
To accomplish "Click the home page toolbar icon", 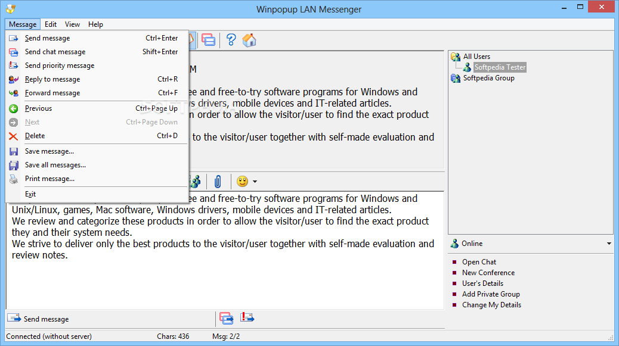I will click(x=249, y=40).
